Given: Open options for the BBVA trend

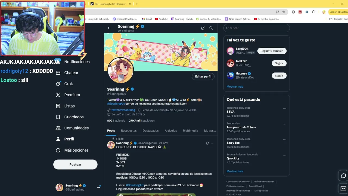Looking at the screenshot, I should (285, 108).
